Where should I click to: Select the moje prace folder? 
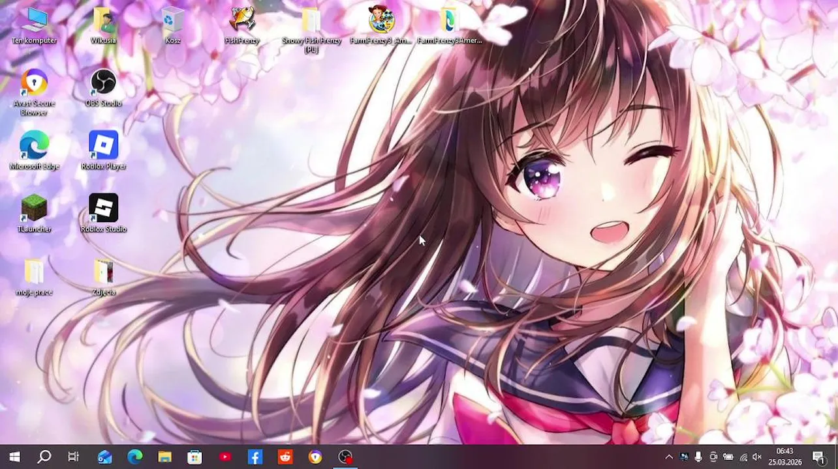point(34,277)
